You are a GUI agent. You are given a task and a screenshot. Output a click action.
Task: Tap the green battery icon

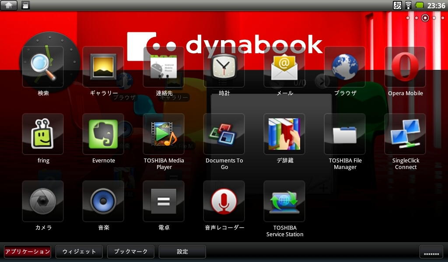click(x=419, y=5)
